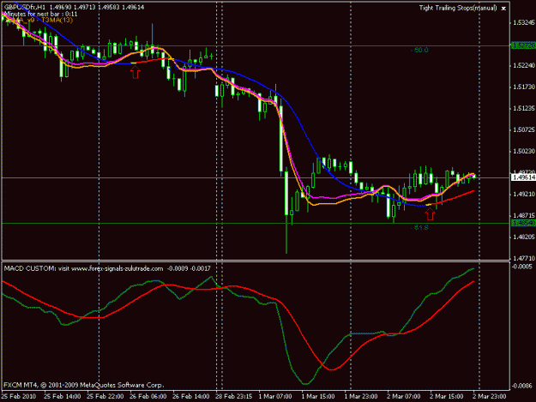Image resolution: width=536 pixels, height=402 pixels.
Task: Click the current price tag 1.49614
Action: (523, 177)
